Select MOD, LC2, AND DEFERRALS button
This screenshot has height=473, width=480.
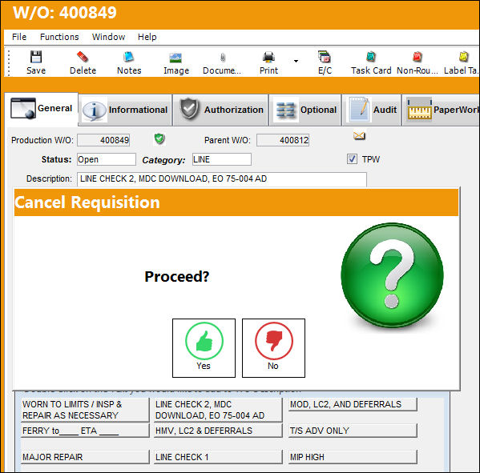(353, 404)
